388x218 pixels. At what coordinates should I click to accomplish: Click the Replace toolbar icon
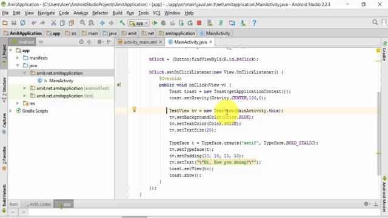[92, 23]
